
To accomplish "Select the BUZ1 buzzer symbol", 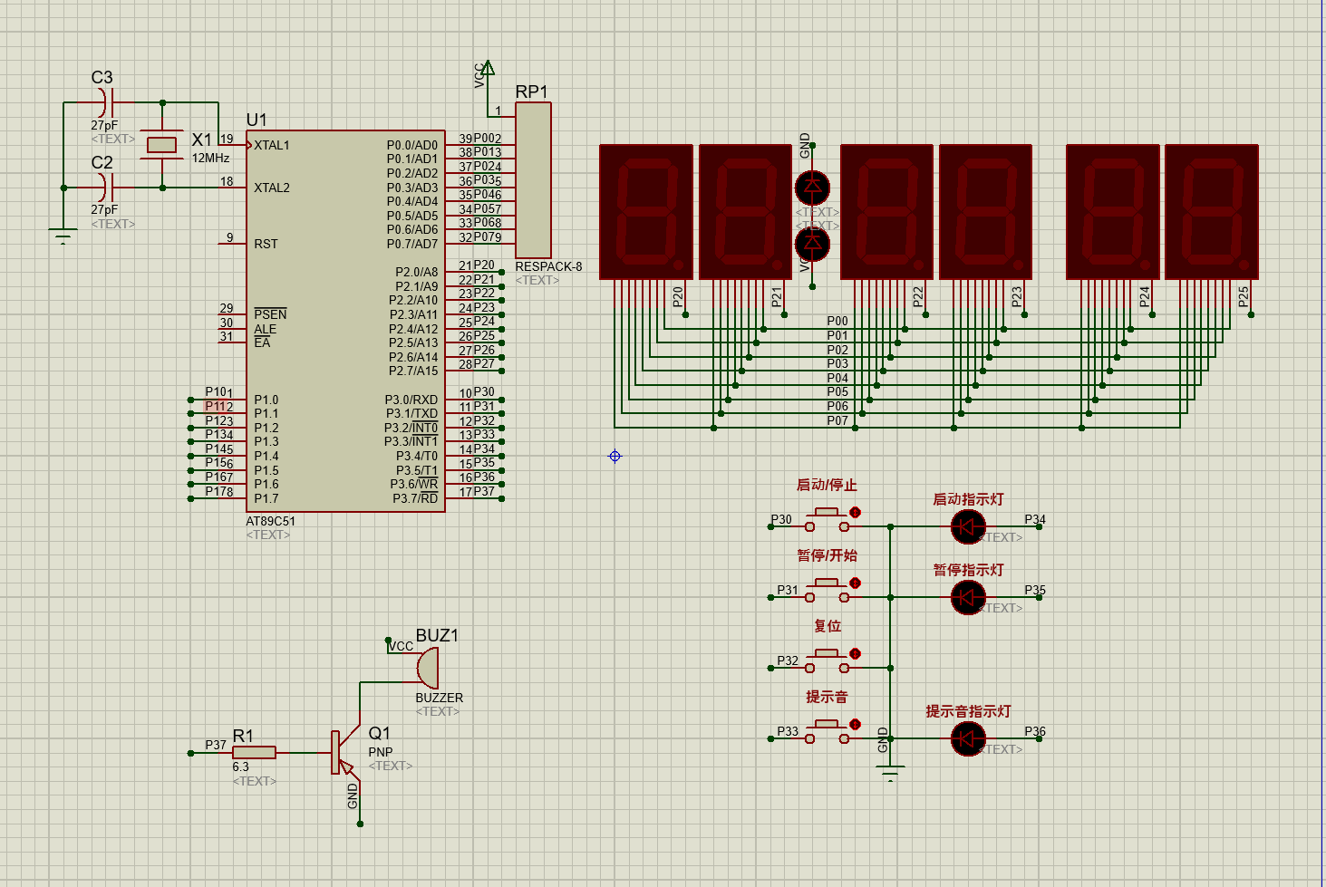I will (427, 668).
